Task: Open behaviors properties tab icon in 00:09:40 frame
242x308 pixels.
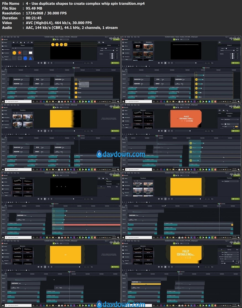Action: pos(227,111)
